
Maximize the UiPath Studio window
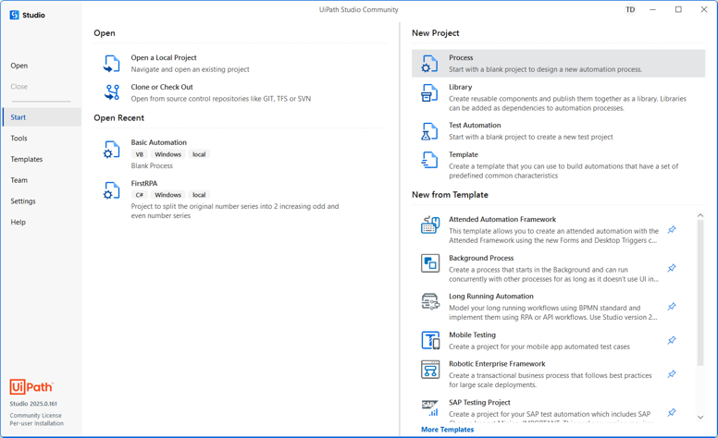click(678, 9)
